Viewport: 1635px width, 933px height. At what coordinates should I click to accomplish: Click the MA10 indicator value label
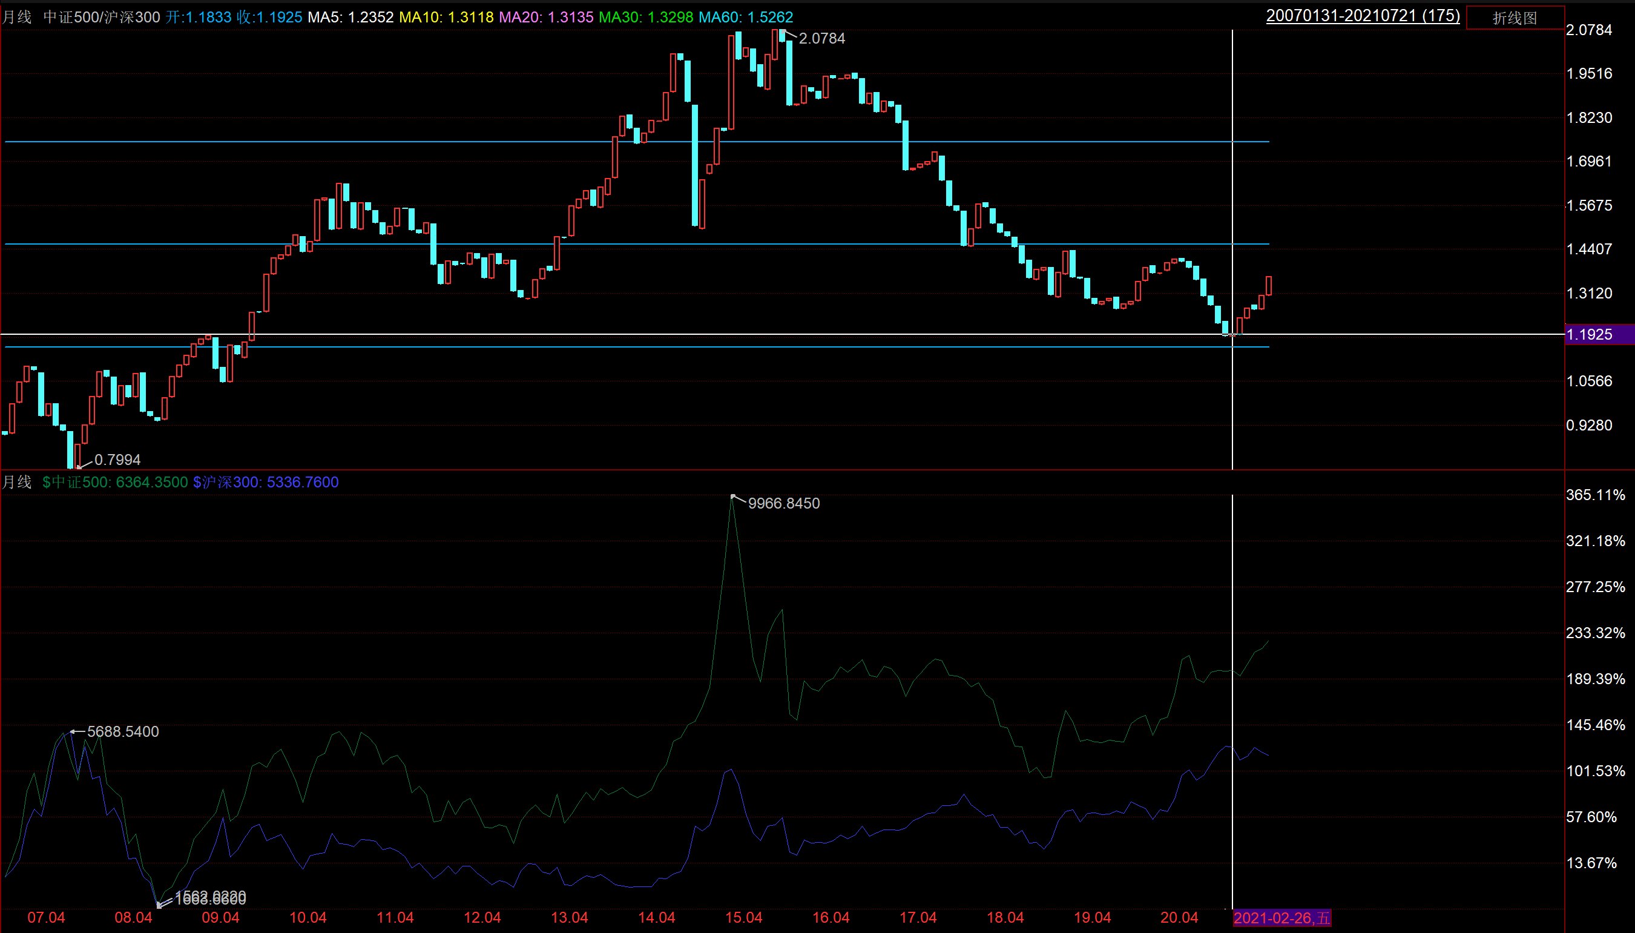click(x=446, y=17)
